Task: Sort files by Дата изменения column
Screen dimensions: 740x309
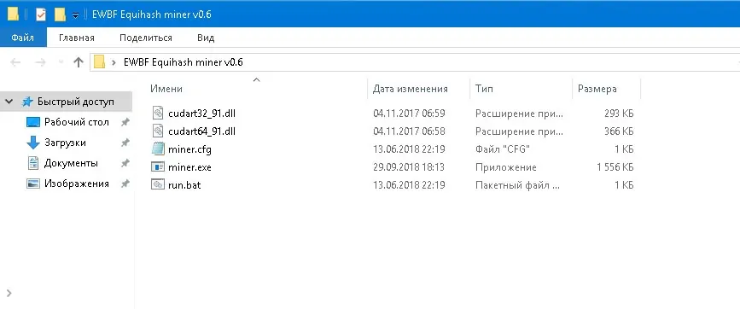Action: [x=410, y=89]
